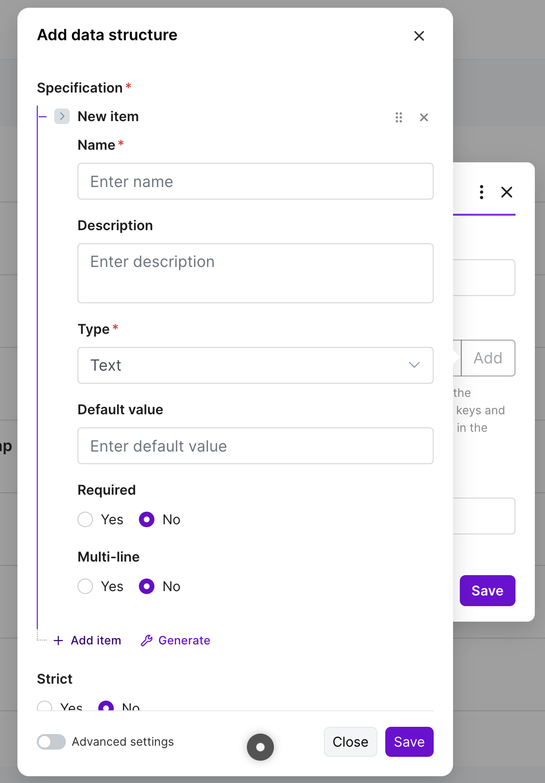Enable the Advanced settings toggle
The height and width of the screenshot is (783, 545).
tap(51, 742)
